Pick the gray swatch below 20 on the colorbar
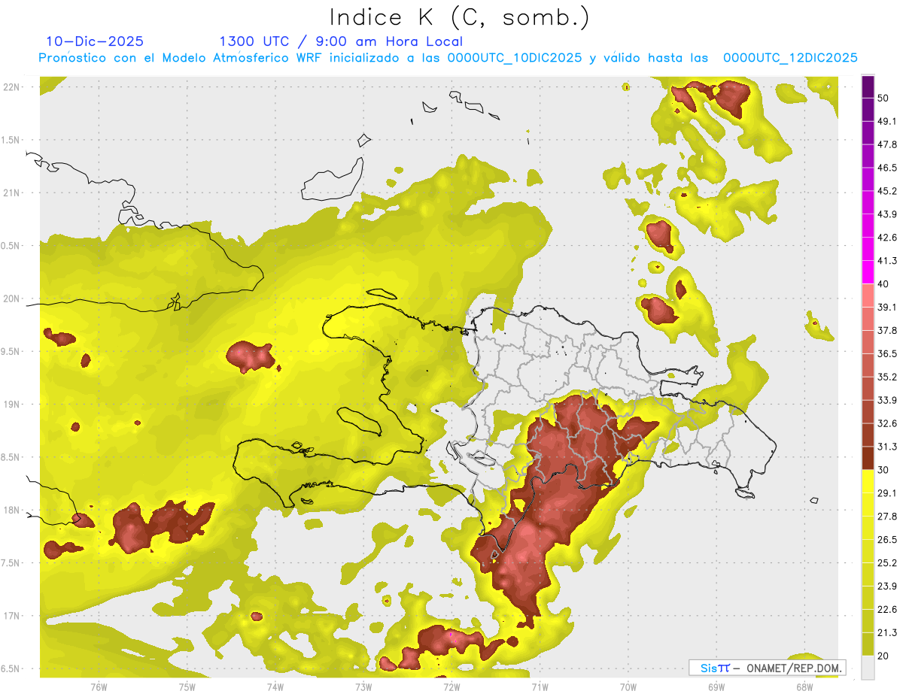Viewport: 903px width, 697px height. [x=868, y=667]
